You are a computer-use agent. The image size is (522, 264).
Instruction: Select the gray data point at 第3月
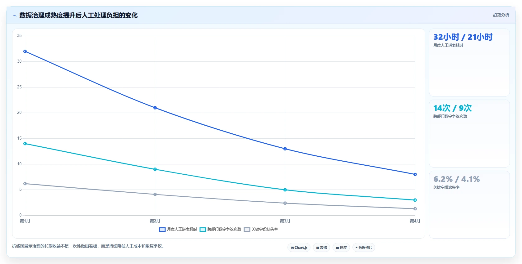(285, 203)
